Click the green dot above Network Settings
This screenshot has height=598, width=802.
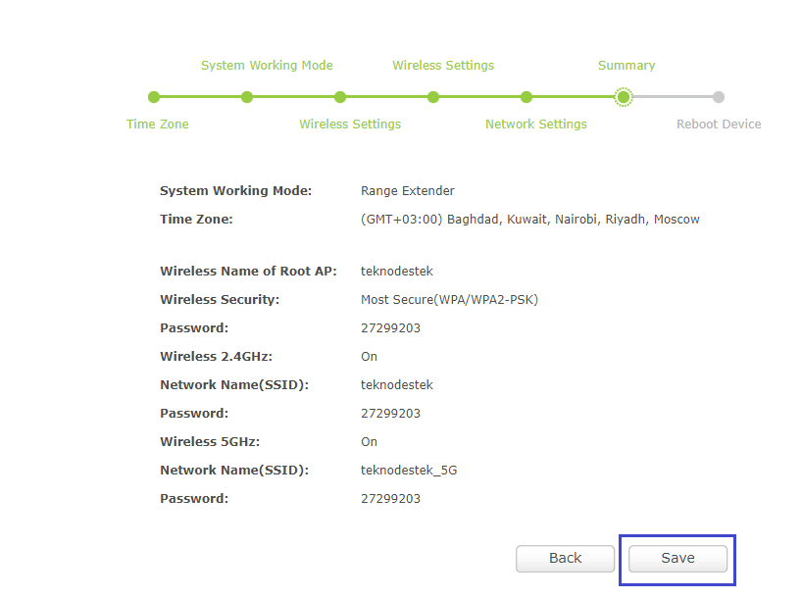tap(526, 97)
